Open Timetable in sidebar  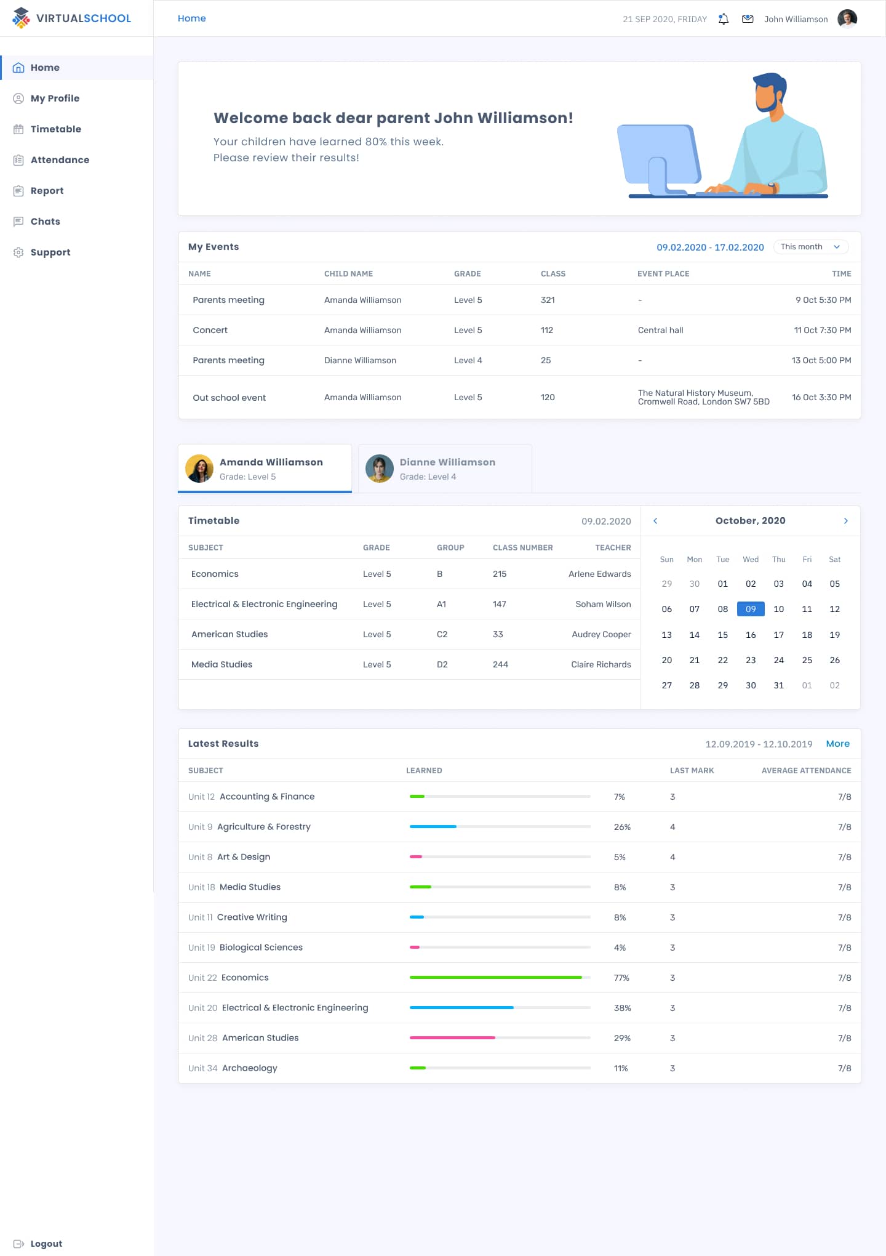pyautogui.click(x=77, y=129)
